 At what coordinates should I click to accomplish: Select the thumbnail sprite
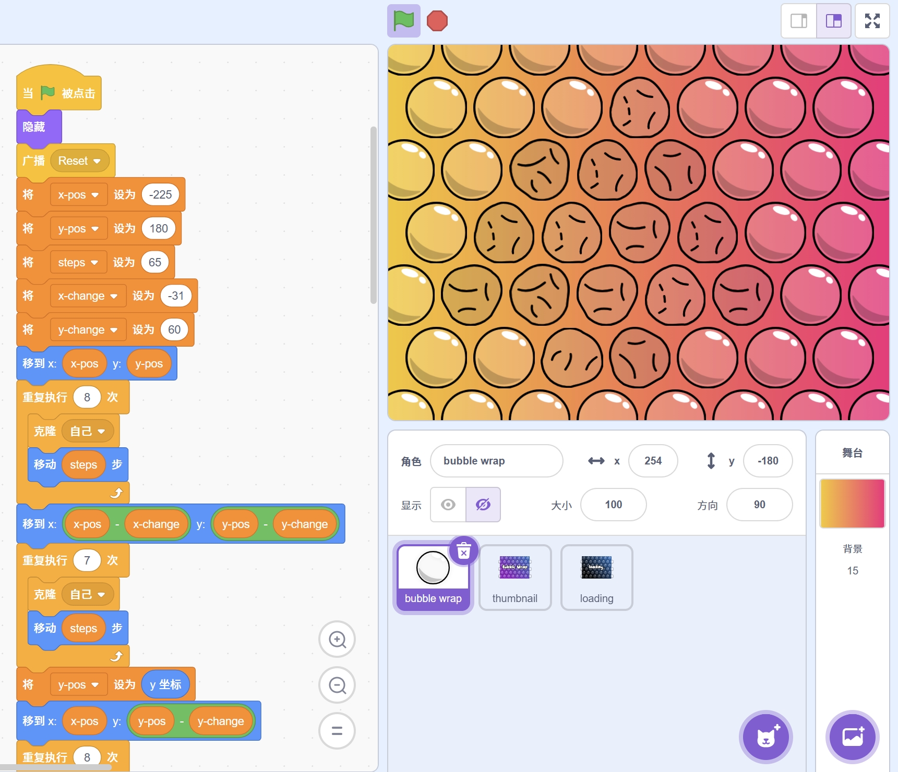(515, 577)
